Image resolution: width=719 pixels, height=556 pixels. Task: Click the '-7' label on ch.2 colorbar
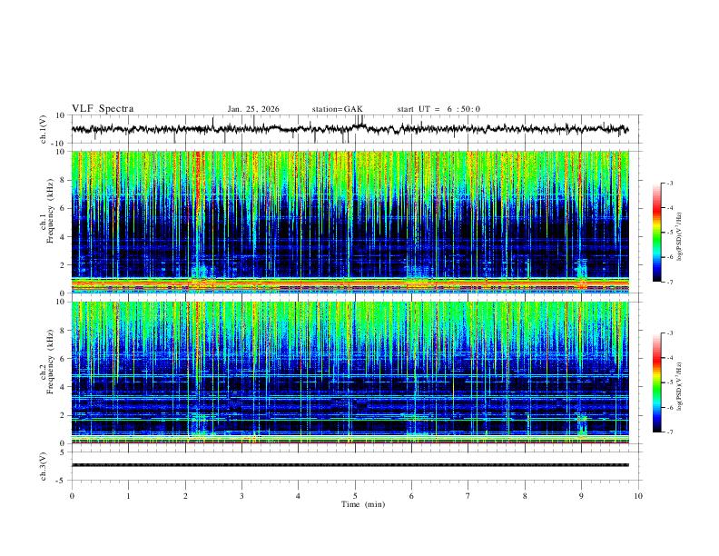coord(669,432)
